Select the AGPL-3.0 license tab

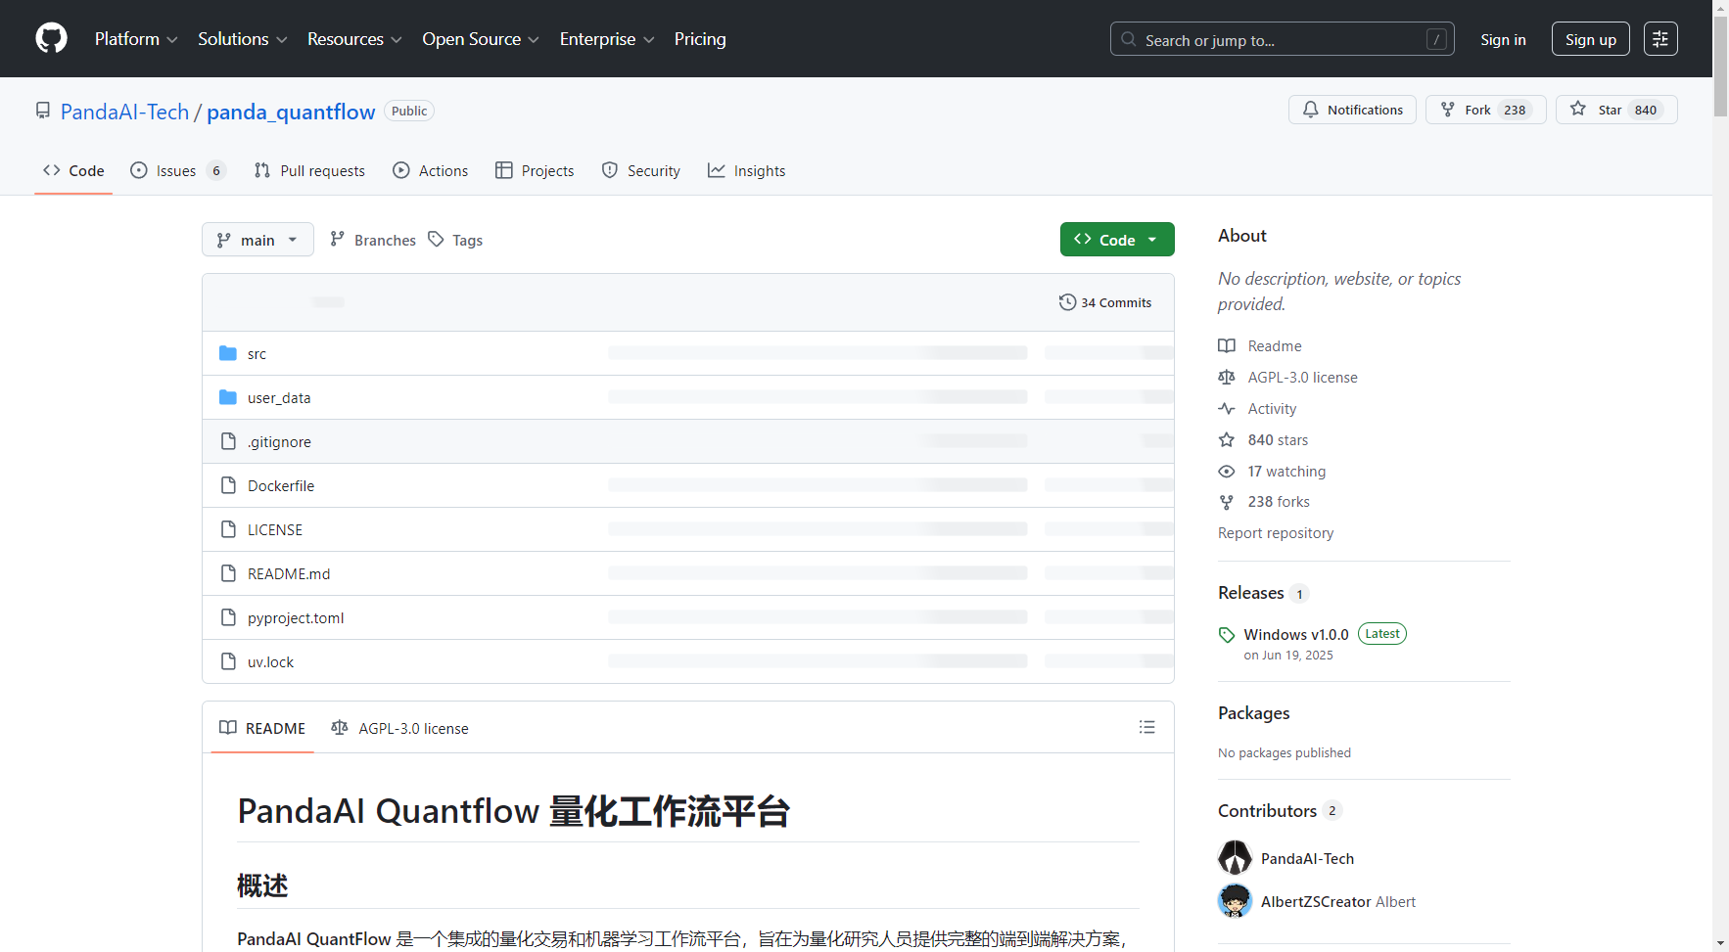click(400, 728)
